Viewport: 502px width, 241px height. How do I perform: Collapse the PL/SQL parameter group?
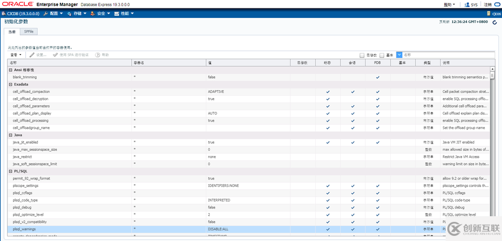click(10, 171)
